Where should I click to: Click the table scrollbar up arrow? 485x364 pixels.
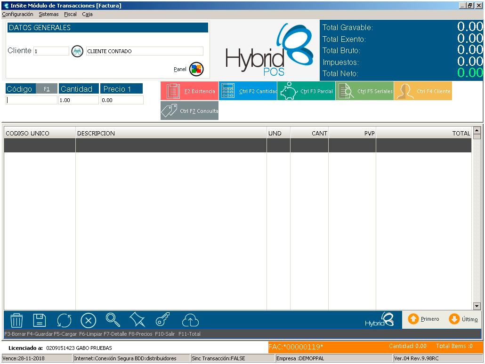click(x=477, y=130)
